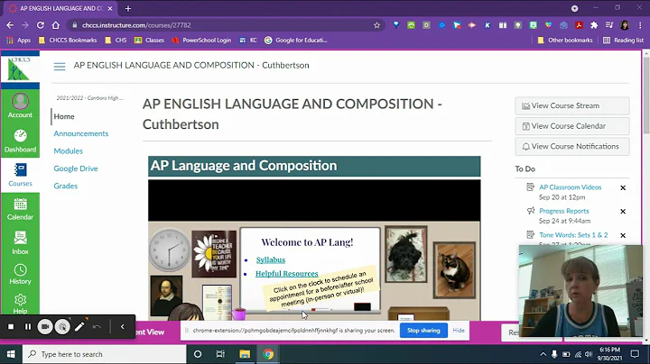Screen dimensions: 650x364
Task: Click the CHCCS logo
Action: [20, 68]
